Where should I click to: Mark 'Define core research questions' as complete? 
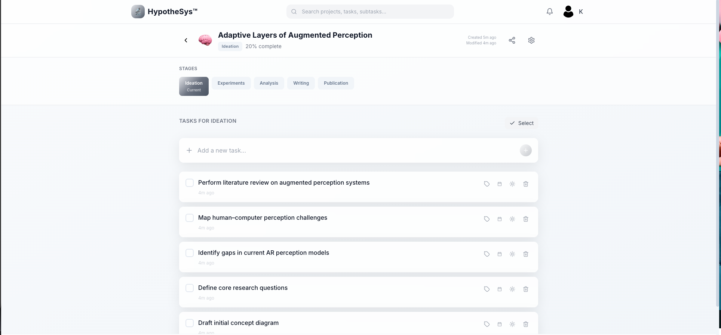(x=190, y=288)
